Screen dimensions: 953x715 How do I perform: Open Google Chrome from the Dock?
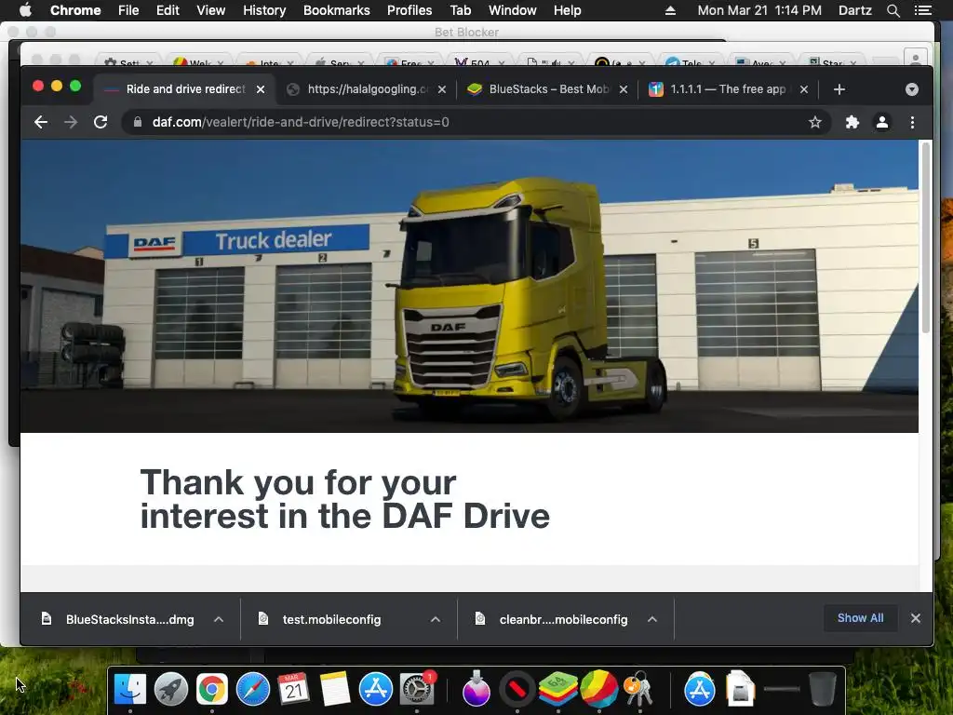coord(211,690)
